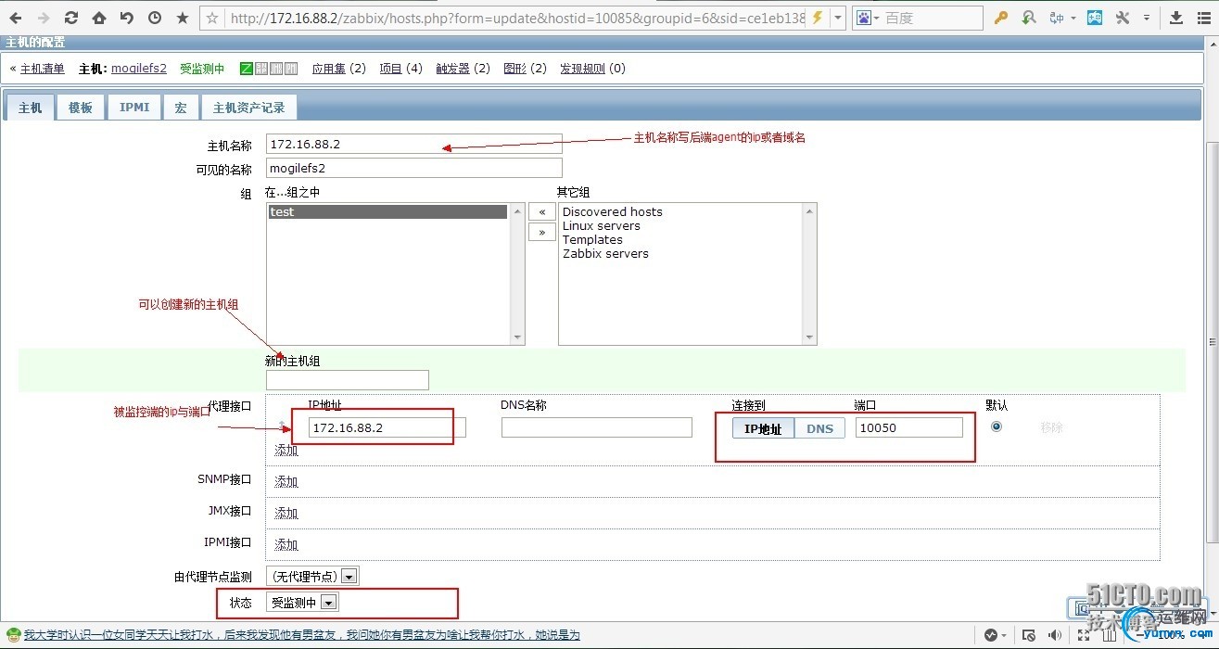Click the favorites star in the toolbar

pyautogui.click(x=183, y=18)
